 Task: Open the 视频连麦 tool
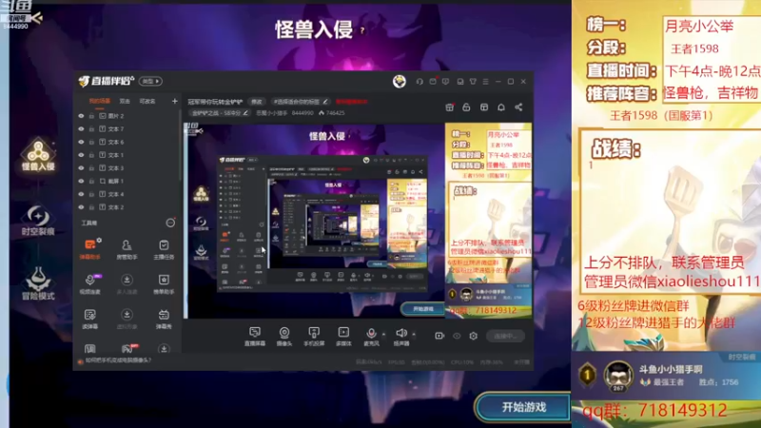tap(89, 283)
